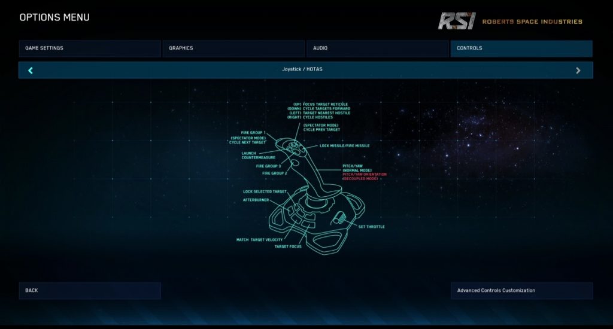613x329 pixels.
Task: Open Advanced Controls Customization
Action: 521,291
